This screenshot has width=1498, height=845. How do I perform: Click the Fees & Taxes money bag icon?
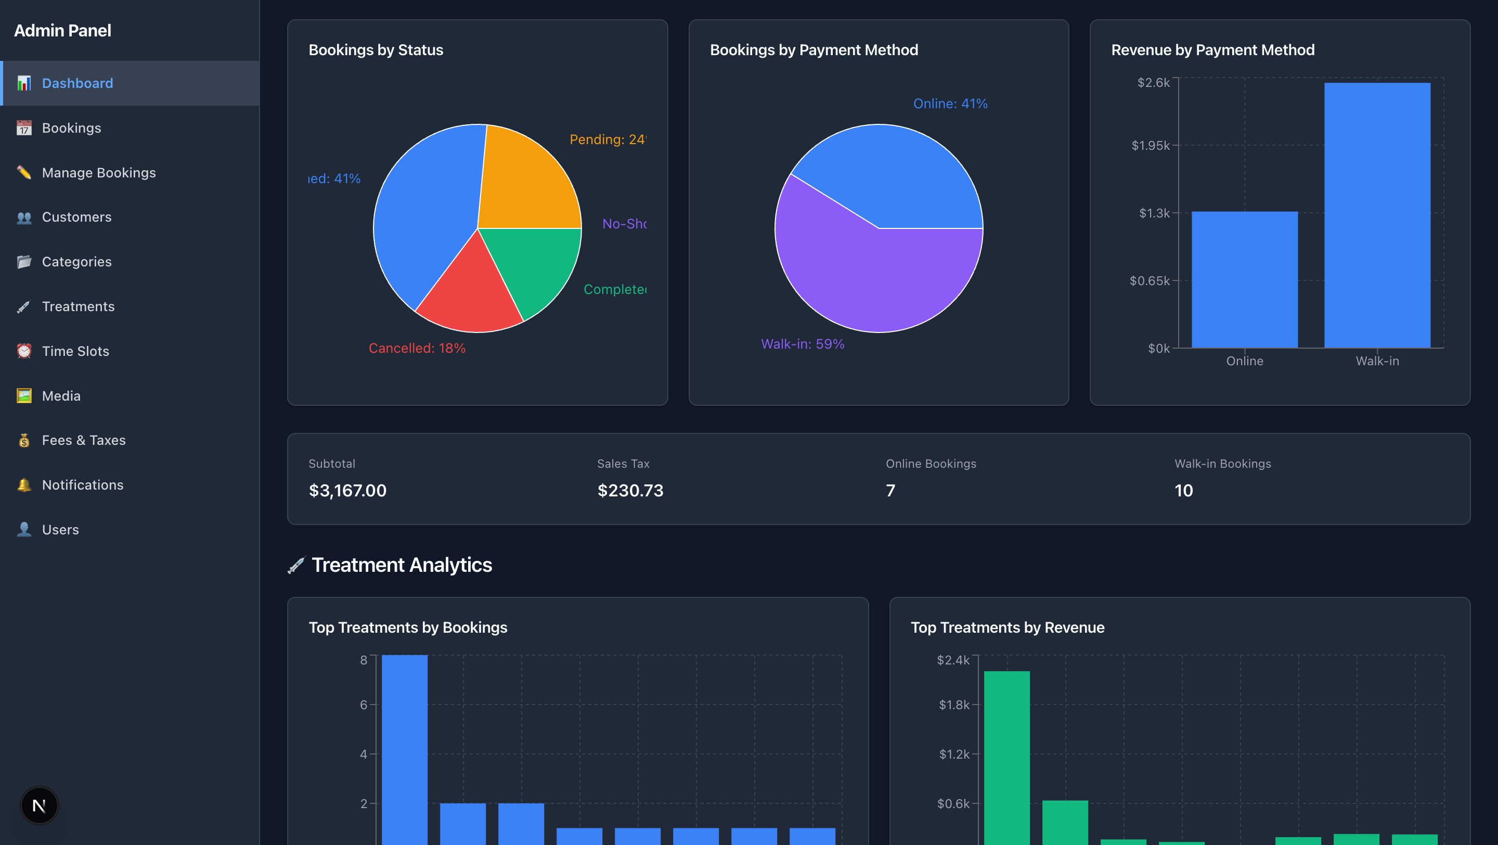point(24,440)
